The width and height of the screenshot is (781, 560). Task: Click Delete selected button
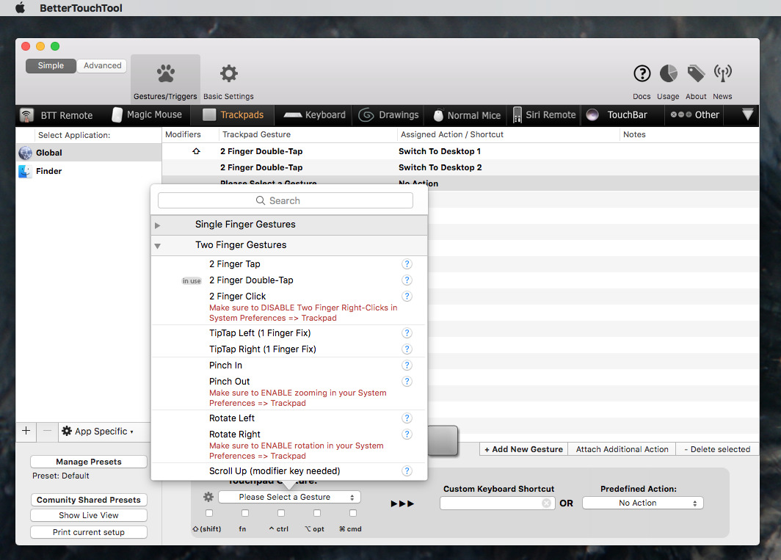(717, 449)
